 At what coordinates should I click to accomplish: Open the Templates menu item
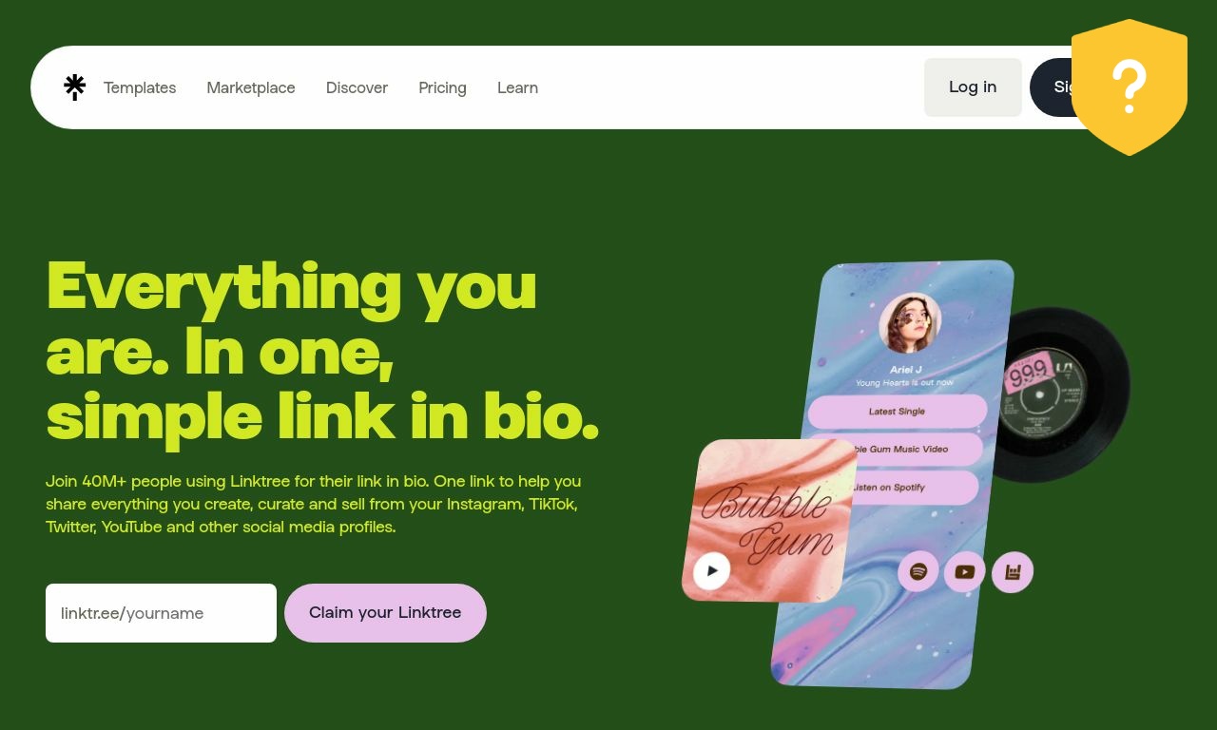coord(140,87)
